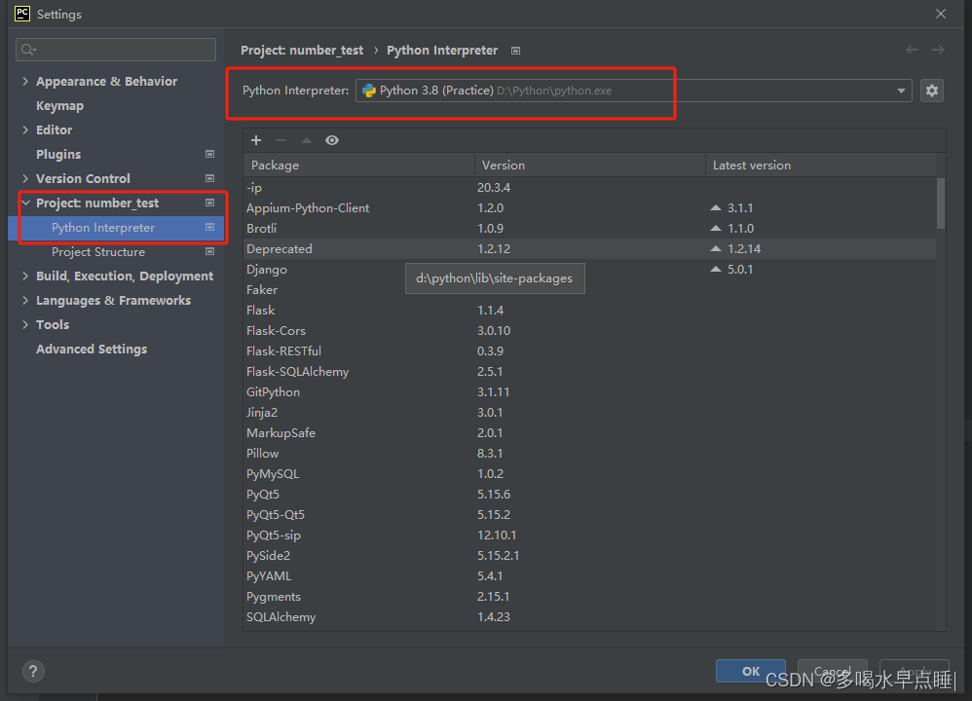Viewport: 972px width, 701px height.
Task: Click the help question mark icon
Action: (x=33, y=671)
